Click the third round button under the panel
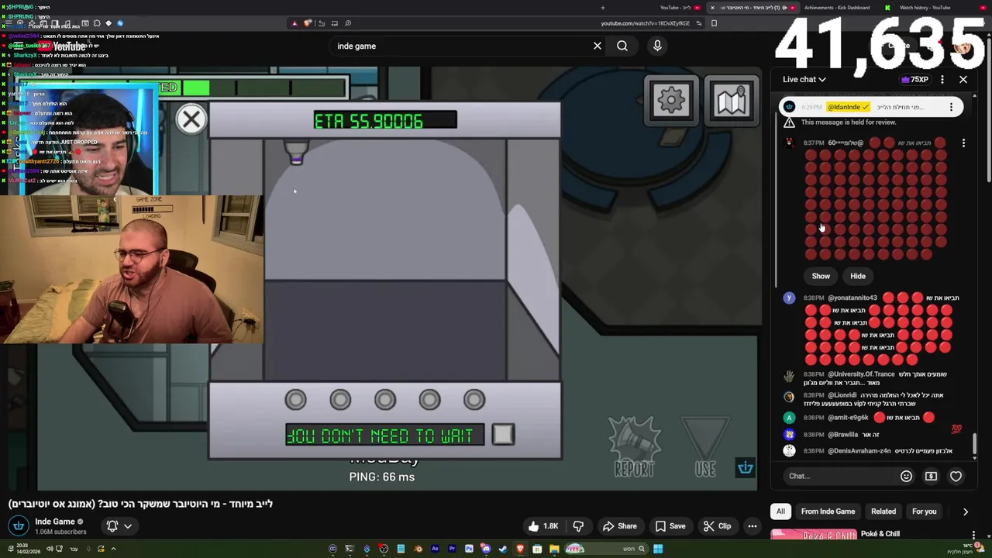Screen dimensions: 992x558 pos(384,399)
